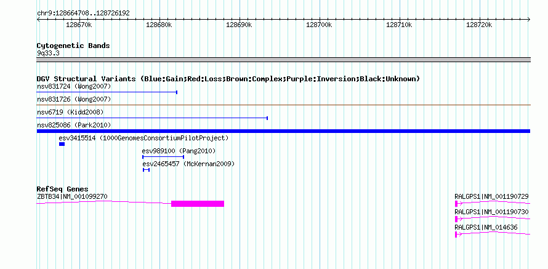548x269 pixels.
Task: Open esv3415514 1000GenomesConsortiumPilotProject label
Action: [x=143, y=138]
